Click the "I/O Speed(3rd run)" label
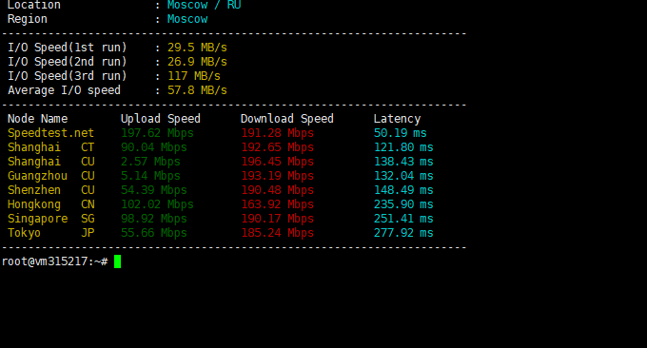 (68, 76)
